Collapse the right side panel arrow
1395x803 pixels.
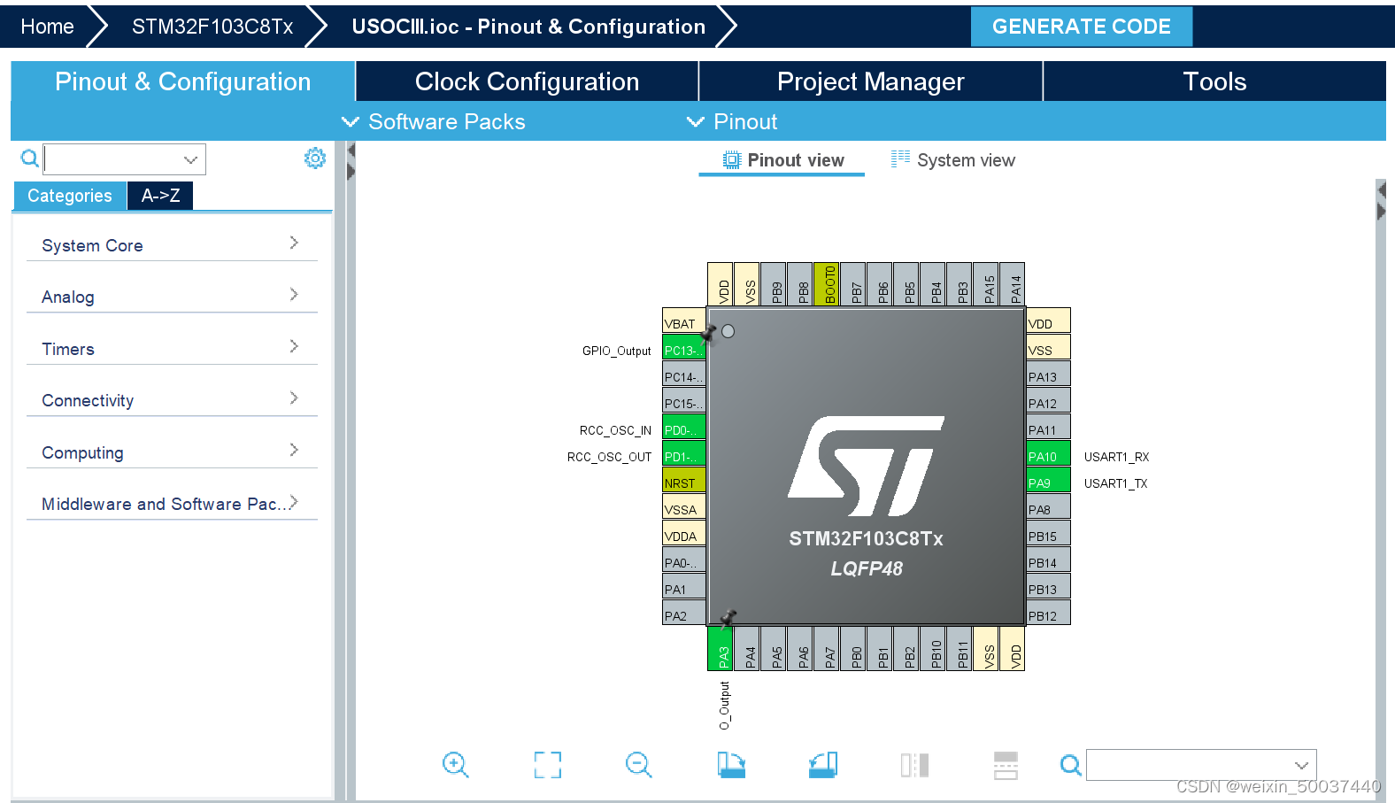coord(1381,212)
